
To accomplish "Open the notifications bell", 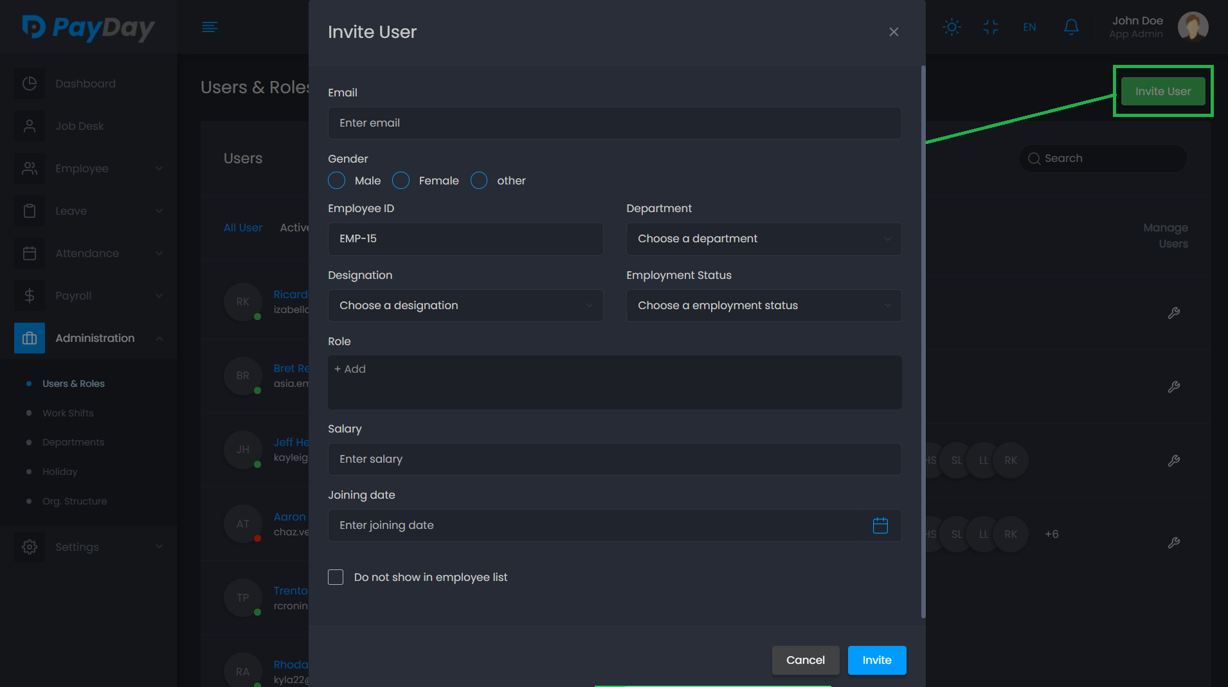I will 1070,27.
